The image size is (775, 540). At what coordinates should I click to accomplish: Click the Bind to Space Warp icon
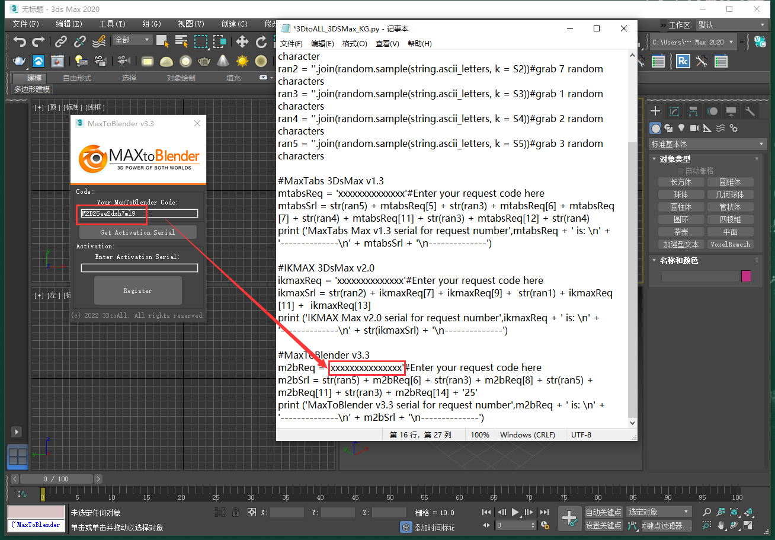click(x=100, y=41)
